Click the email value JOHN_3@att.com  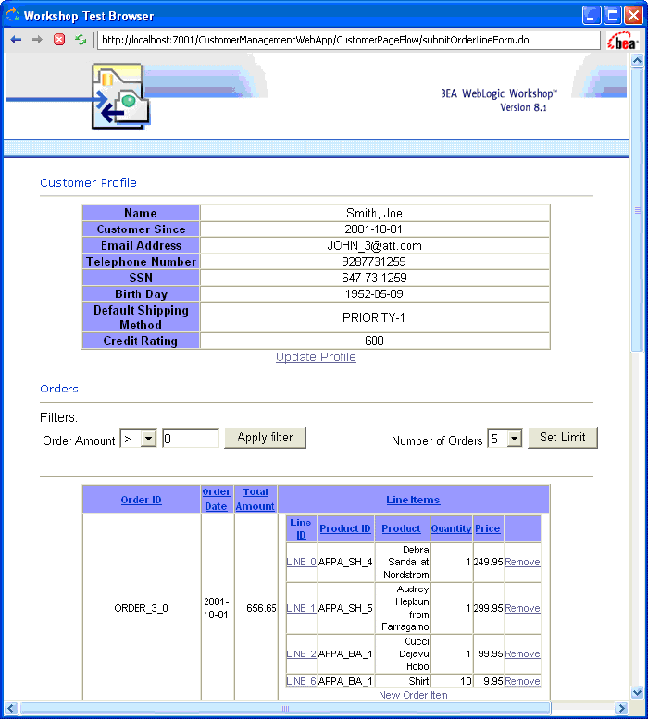click(x=374, y=246)
